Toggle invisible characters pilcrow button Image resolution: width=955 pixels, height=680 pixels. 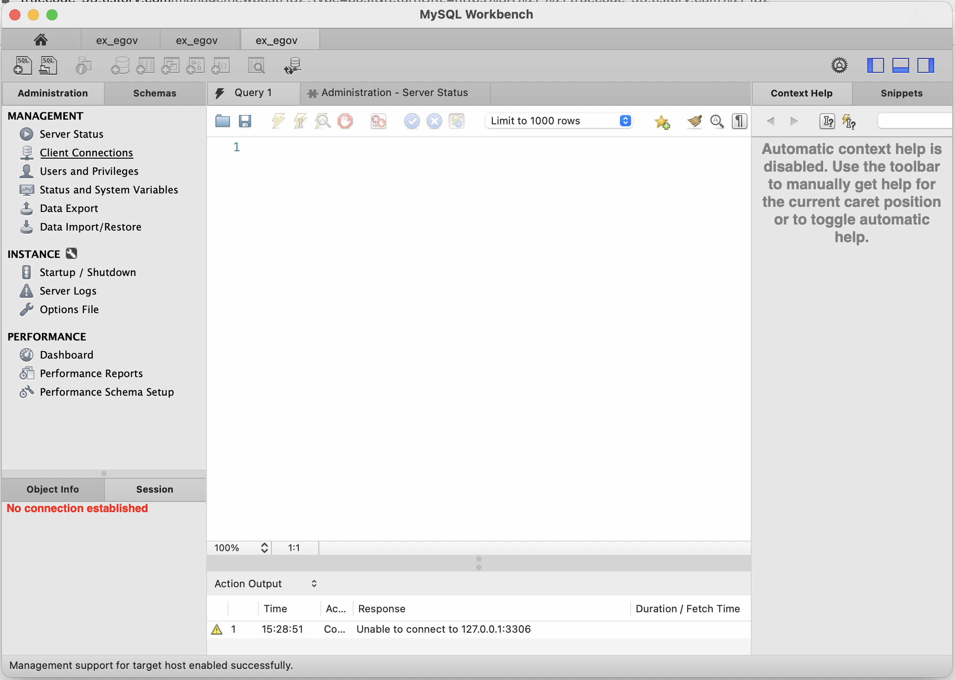(739, 121)
